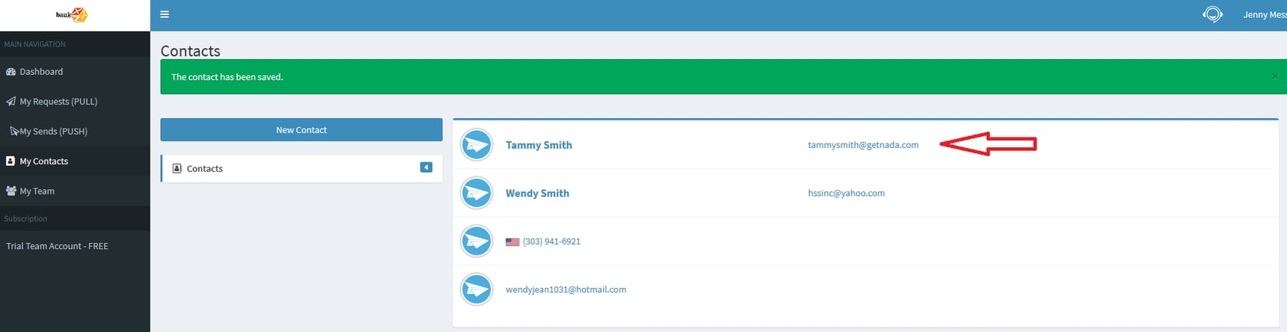Dismiss the contact saved alert
The image size is (1287, 332).
pyautogui.click(x=1274, y=76)
